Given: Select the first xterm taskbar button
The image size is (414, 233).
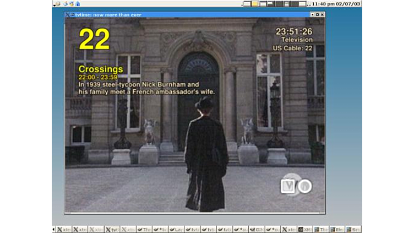Looking at the screenshot, I should pos(64,229).
